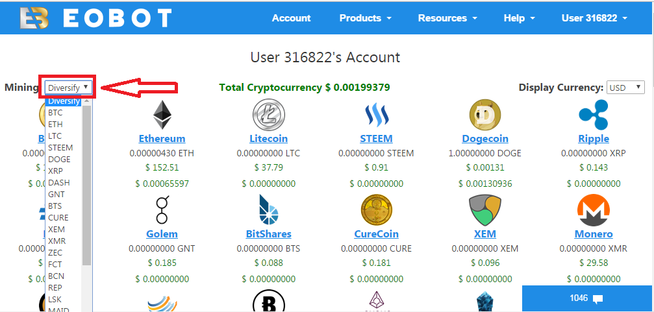Click the User 316822's Account heading
The width and height of the screenshot is (654, 312).
tap(325, 57)
